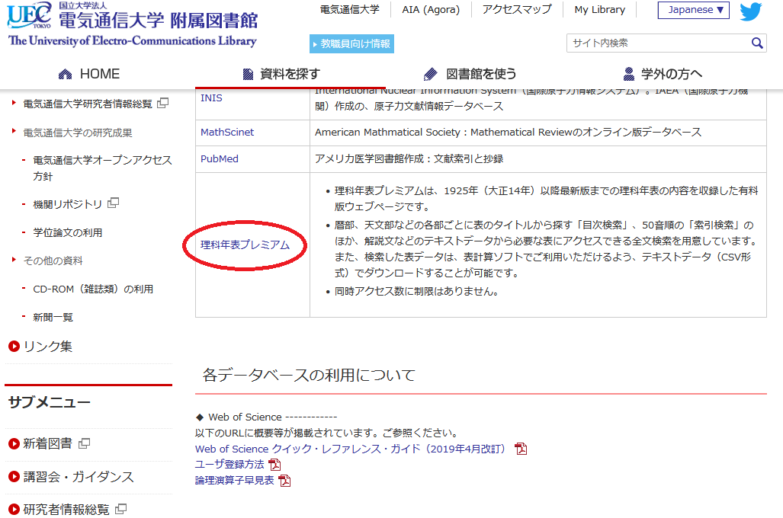The height and width of the screenshot is (518, 783).
Task: Open the 電気通信大学 top link
Action: [x=349, y=9]
